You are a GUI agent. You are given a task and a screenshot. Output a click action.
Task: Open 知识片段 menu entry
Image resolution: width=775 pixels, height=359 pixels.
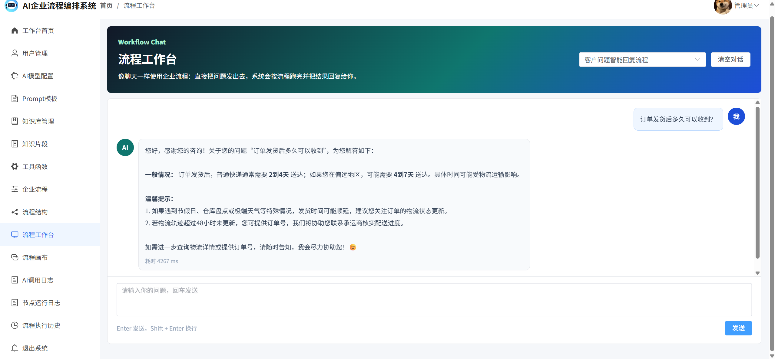coord(50,144)
